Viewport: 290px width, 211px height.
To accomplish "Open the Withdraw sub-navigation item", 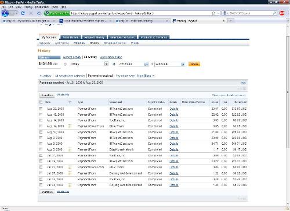I will [79, 43].
